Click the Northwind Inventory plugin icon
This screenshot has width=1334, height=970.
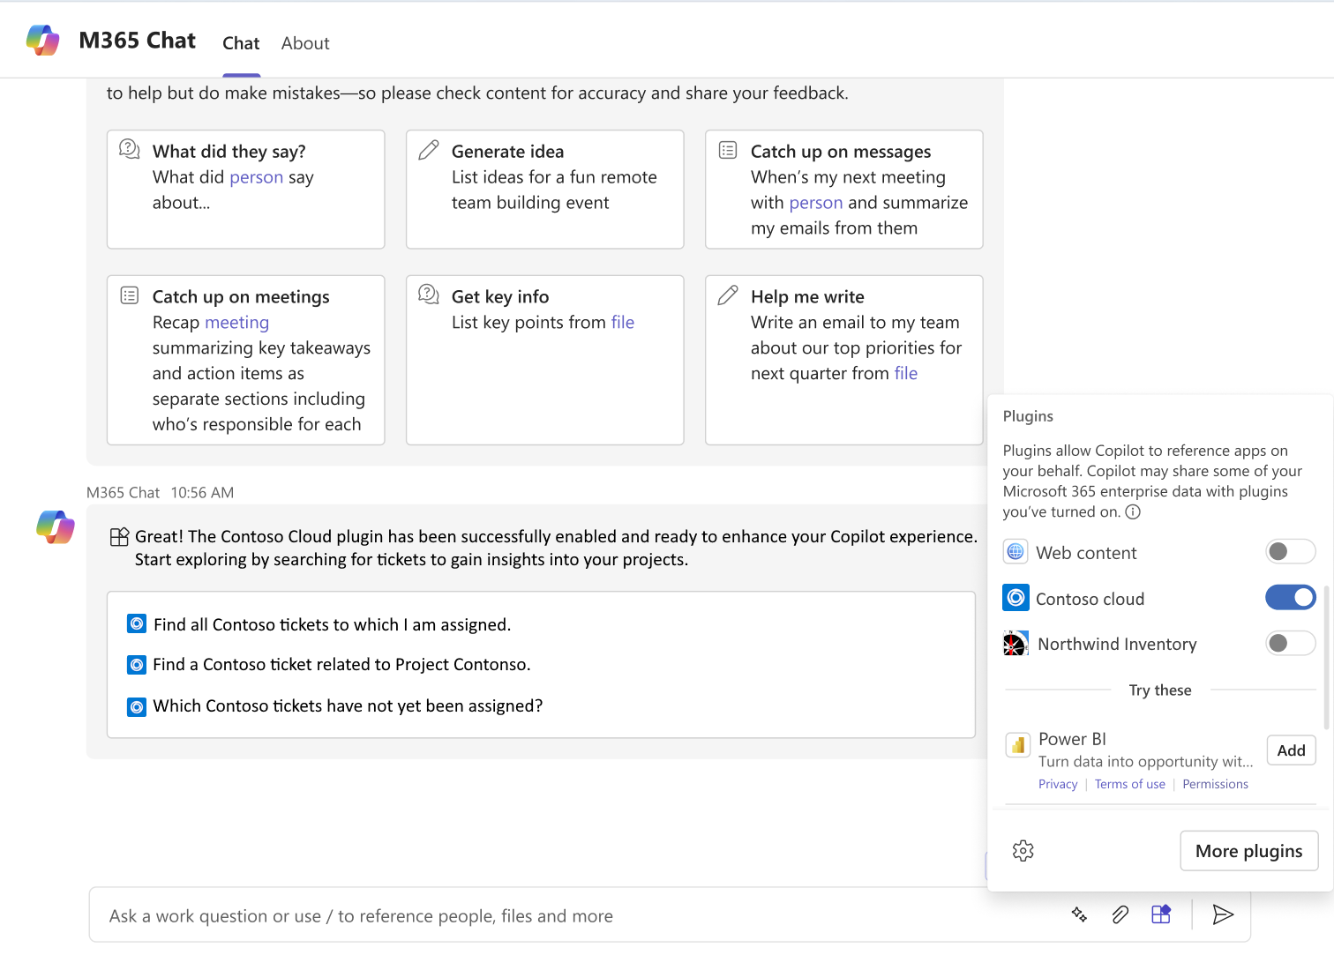pos(1015,644)
